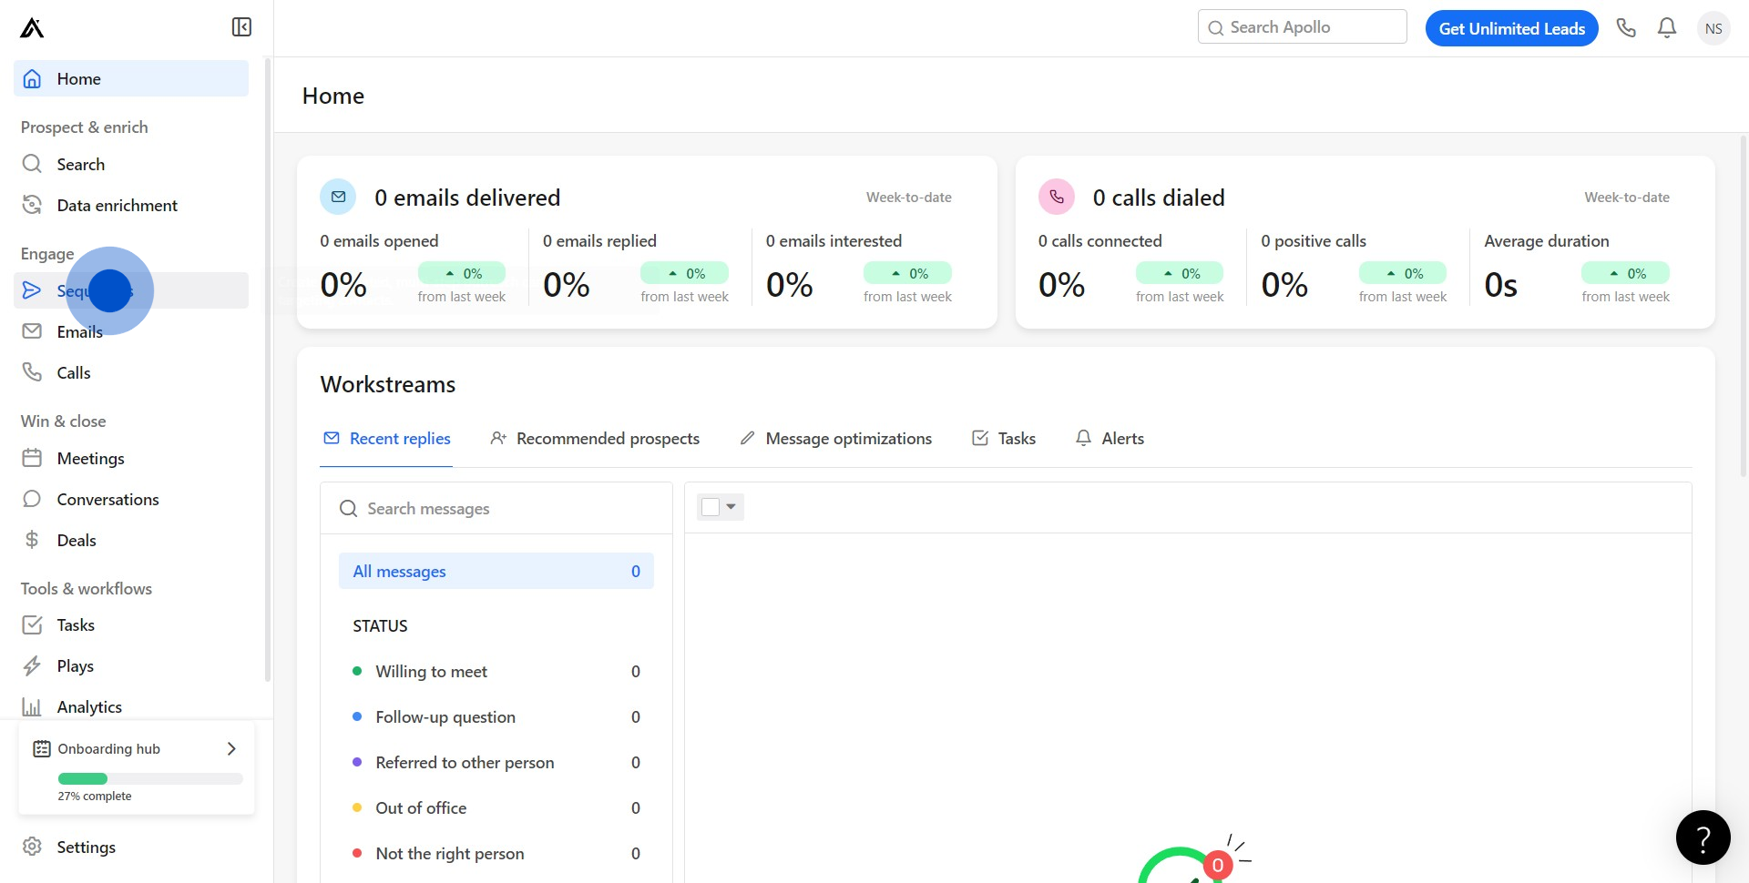Click Get Unlimited Leads button
1749x883 pixels.
click(1511, 28)
